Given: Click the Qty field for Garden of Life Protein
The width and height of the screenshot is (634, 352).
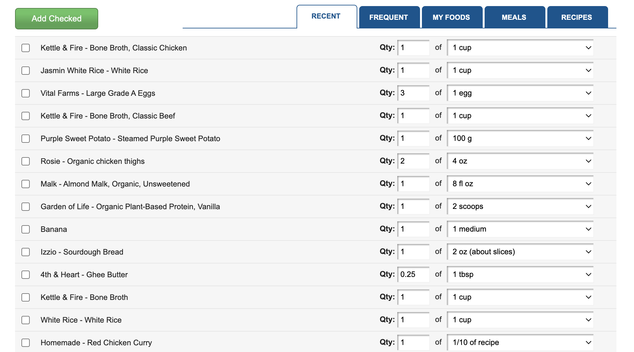Looking at the screenshot, I should [x=413, y=206].
